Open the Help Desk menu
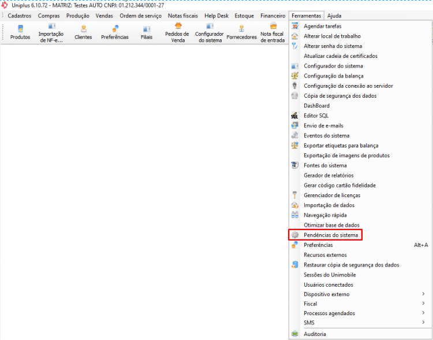433x340 pixels. [x=216, y=16]
